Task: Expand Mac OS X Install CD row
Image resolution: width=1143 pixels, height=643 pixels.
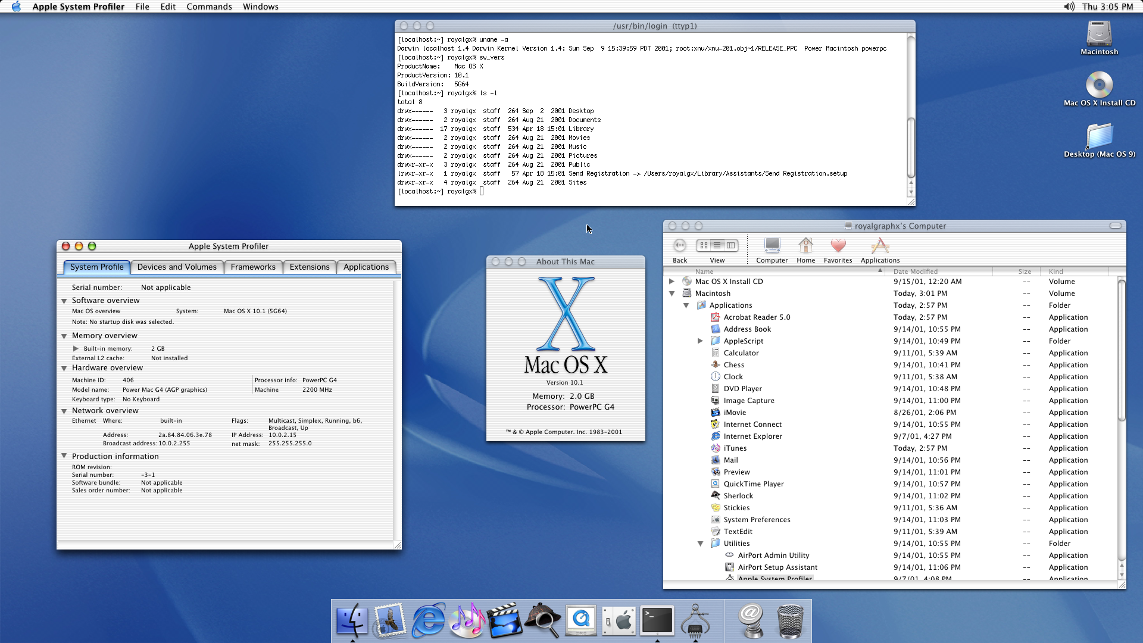Action: click(x=672, y=281)
